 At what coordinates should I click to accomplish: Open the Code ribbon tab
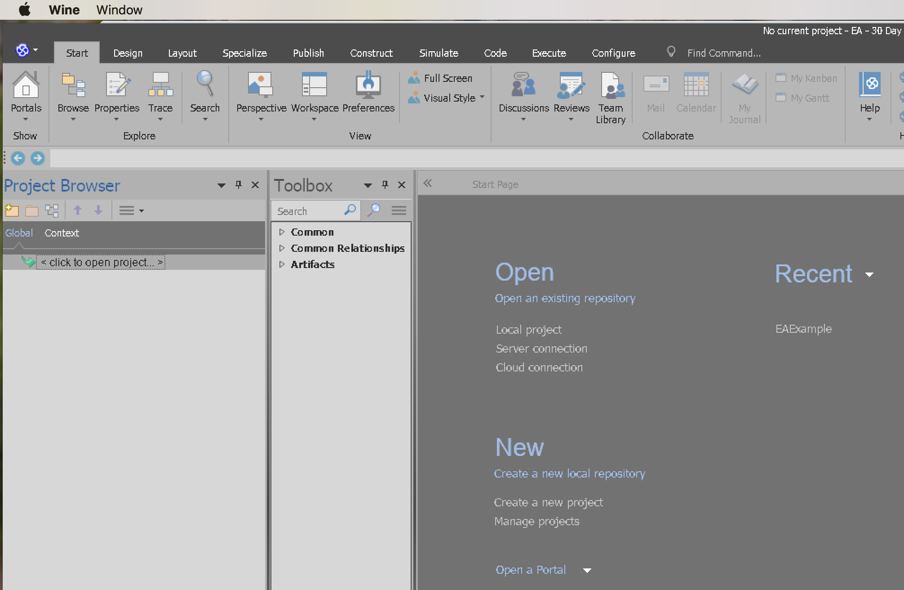[x=496, y=53]
